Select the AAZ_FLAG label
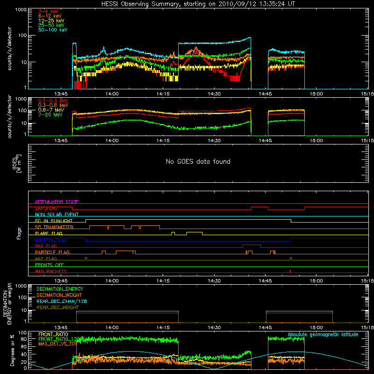374x374 pixels. (x=46, y=259)
